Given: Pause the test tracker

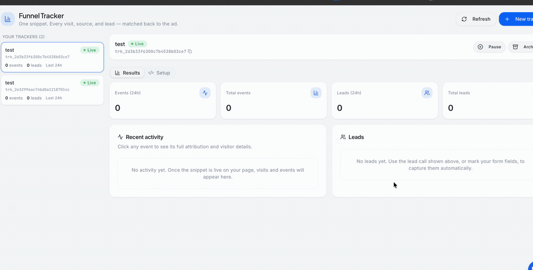Looking at the screenshot, I should (x=489, y=47).
